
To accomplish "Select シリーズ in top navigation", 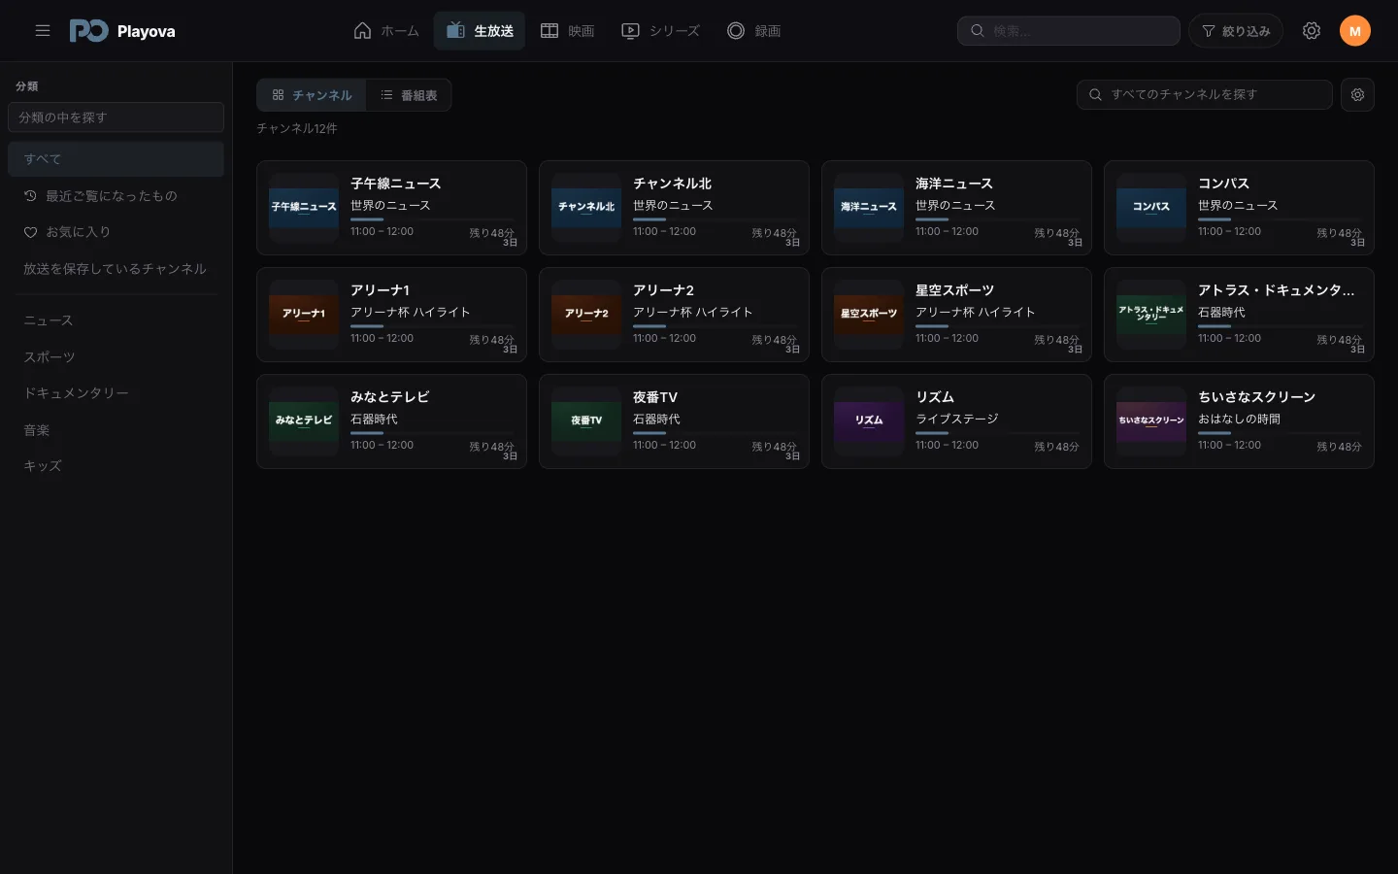I will [x=660, y=31].
